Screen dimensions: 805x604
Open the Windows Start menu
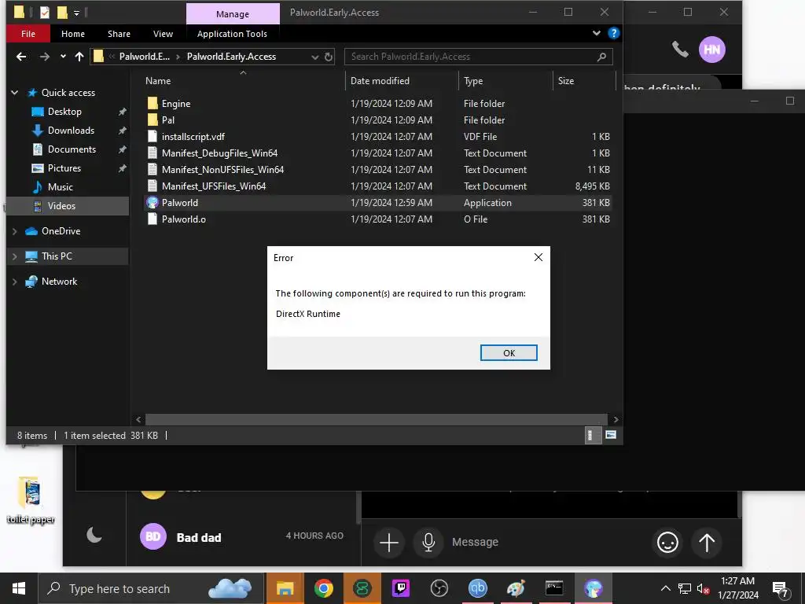(x=19, y=588)
